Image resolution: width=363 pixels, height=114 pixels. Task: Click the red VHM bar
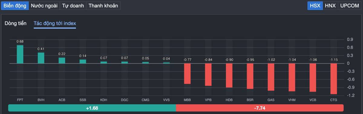[x=292, y=77]
